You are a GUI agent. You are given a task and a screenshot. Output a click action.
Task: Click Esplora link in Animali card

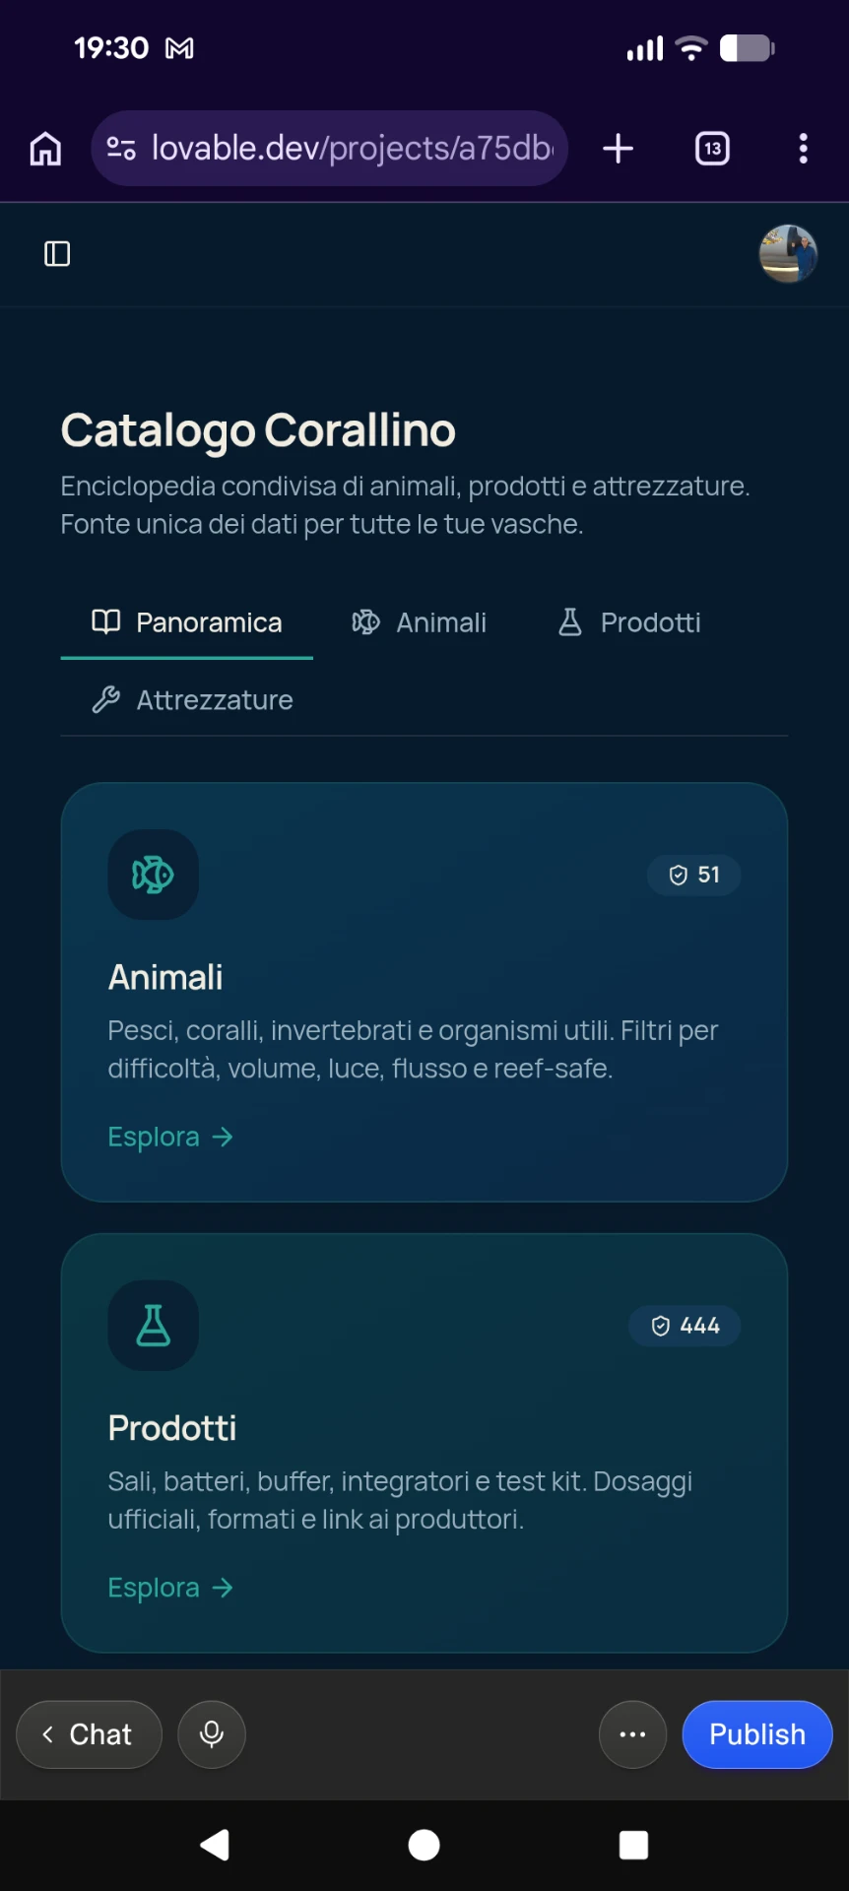(170, 1137)
